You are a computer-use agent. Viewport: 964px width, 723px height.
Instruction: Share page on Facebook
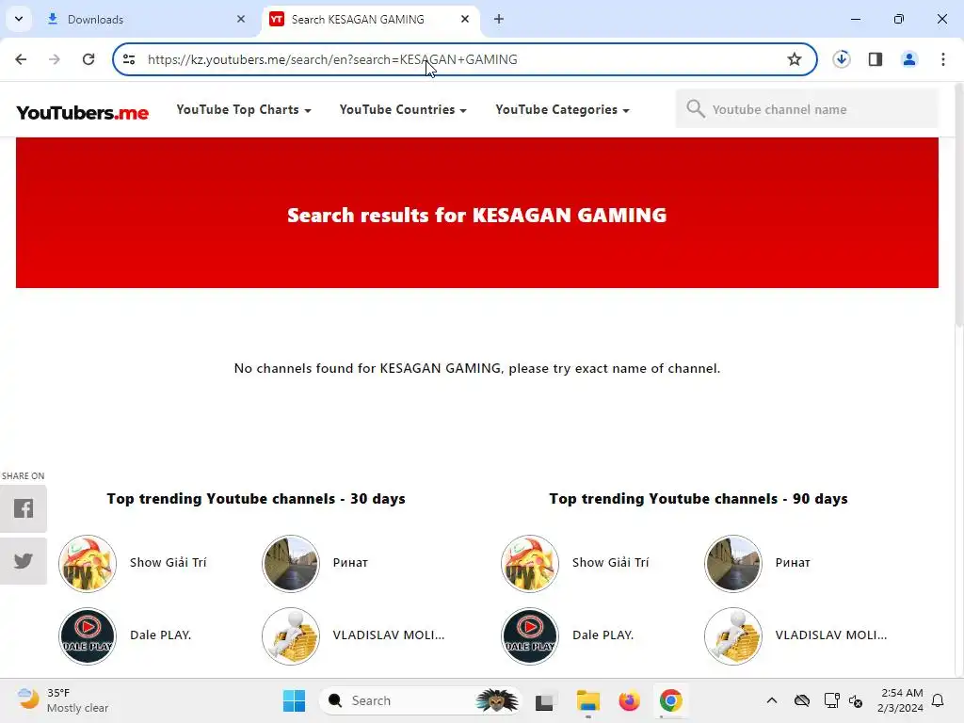tap(24, 508)
